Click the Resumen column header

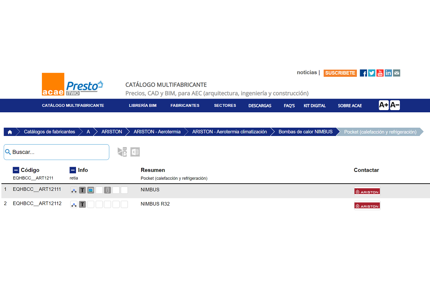[x=153, y=170]
